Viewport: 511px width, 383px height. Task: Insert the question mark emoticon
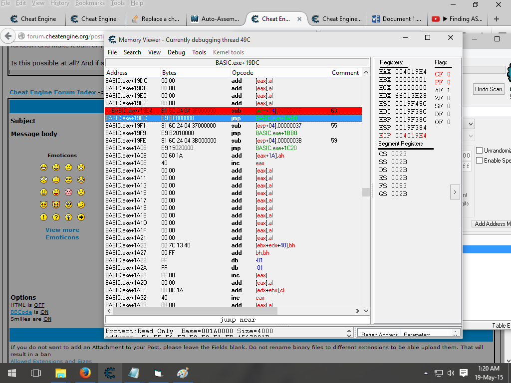pos(56,217)
